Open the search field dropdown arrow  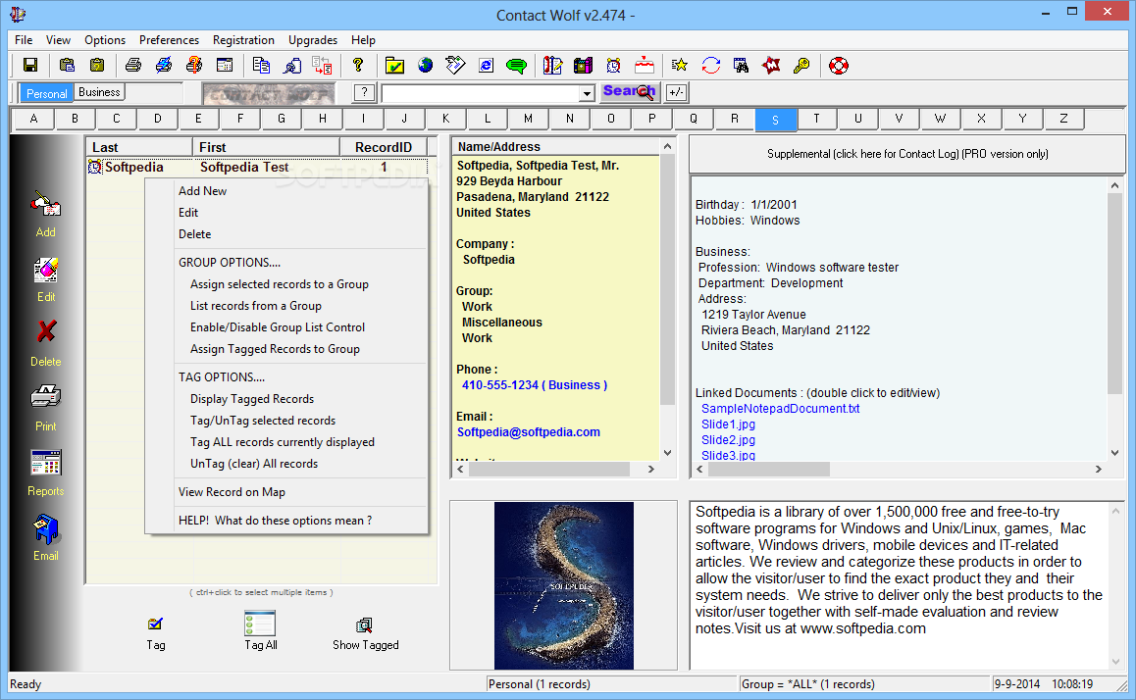[586, 93]
